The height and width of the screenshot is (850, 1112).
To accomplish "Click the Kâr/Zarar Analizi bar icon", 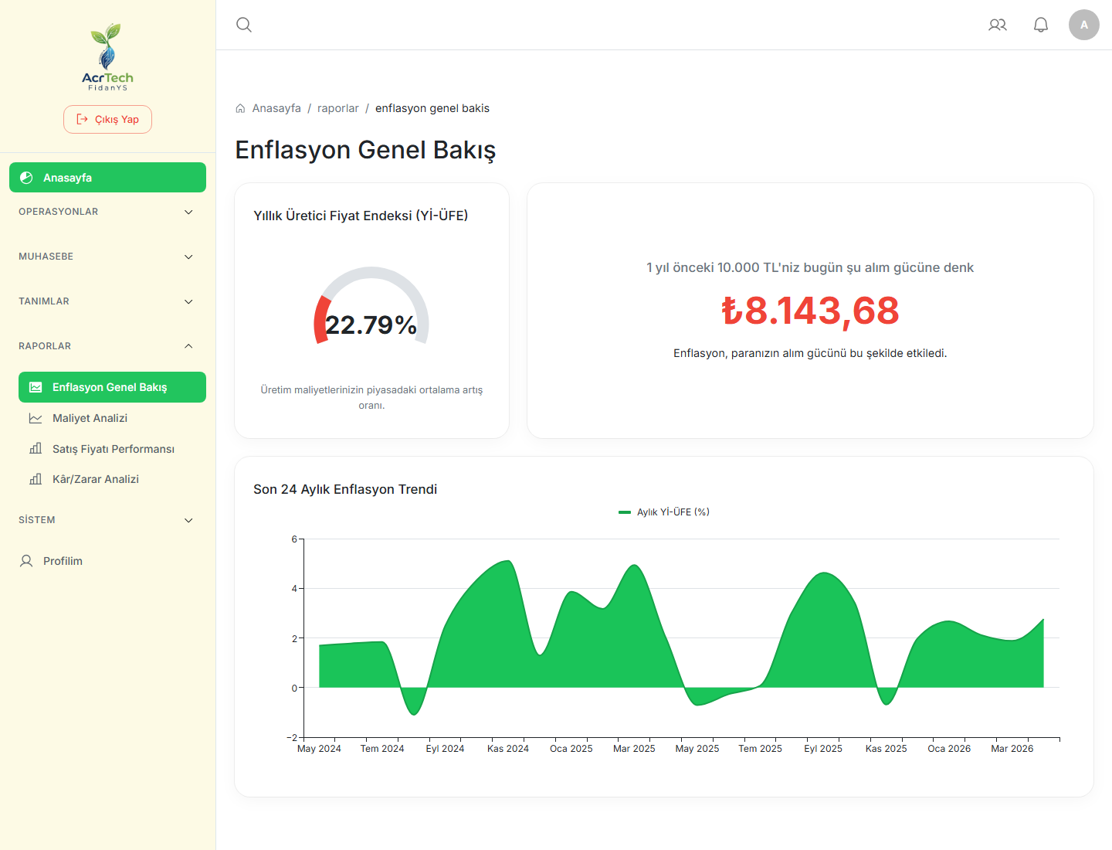I will click(36, 479).
